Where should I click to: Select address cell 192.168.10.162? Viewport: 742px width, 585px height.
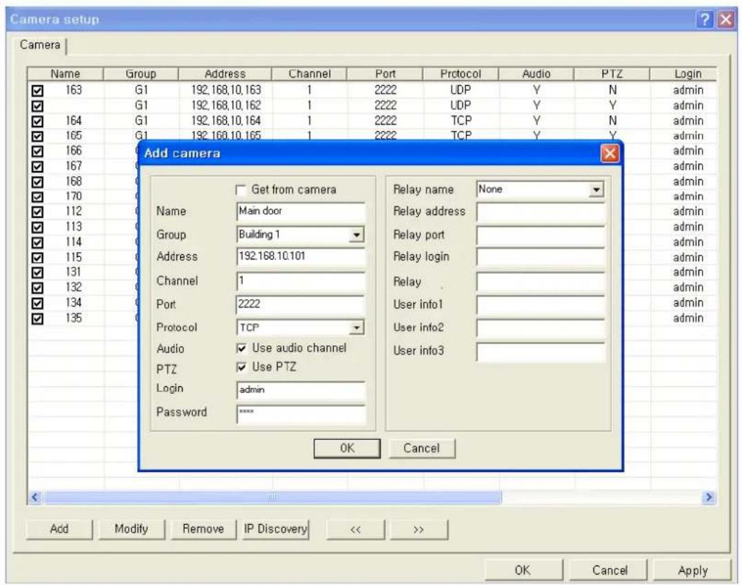pyautogui.click(x=225, y=105)
